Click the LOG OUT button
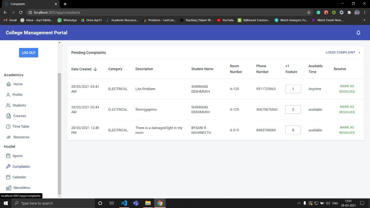The image size is (370, 208). [29, 53]
